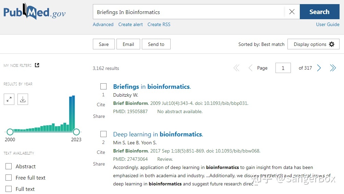Click Share for the Dubitzky W. result
Image resolution: width=344 pixels, height=194 pixels.
point(99,116)
